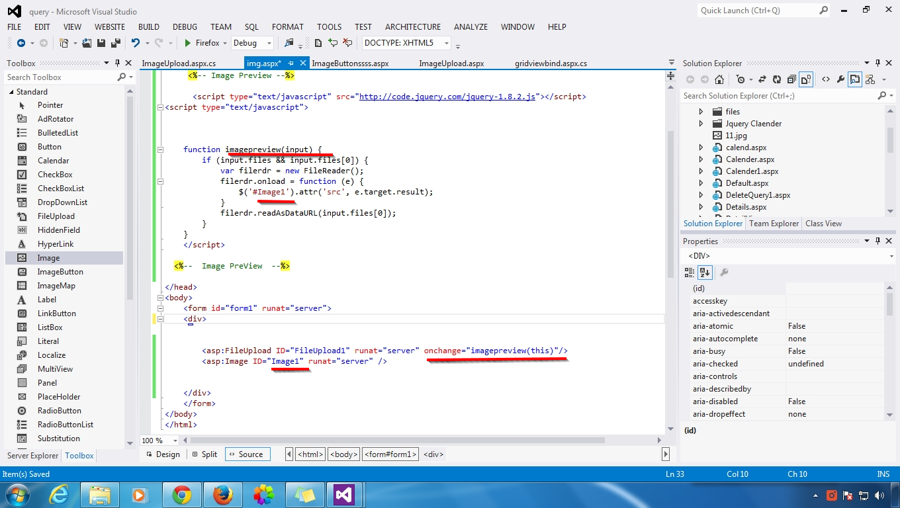Click the Search Toolbox input field
900x508 pixels.
[60, 77]
